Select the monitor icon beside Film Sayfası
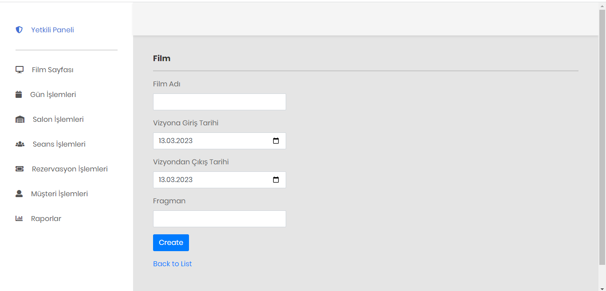The height and width of the screenshot is (291, 606). point(19,69)
